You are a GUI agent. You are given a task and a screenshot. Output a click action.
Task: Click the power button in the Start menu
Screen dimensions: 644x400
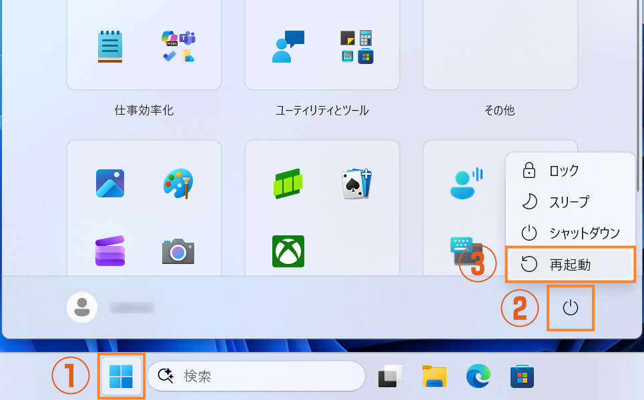(x=571, y=308)
